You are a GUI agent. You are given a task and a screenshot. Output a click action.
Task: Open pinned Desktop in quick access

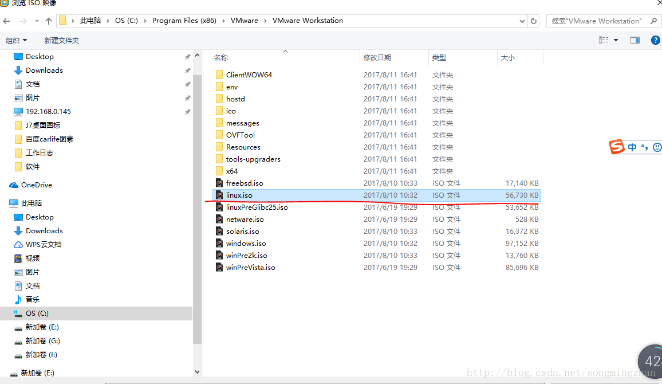[40, 57]
